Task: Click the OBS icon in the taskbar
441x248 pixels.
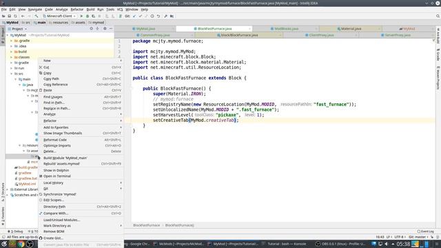Action: (30, 244)
